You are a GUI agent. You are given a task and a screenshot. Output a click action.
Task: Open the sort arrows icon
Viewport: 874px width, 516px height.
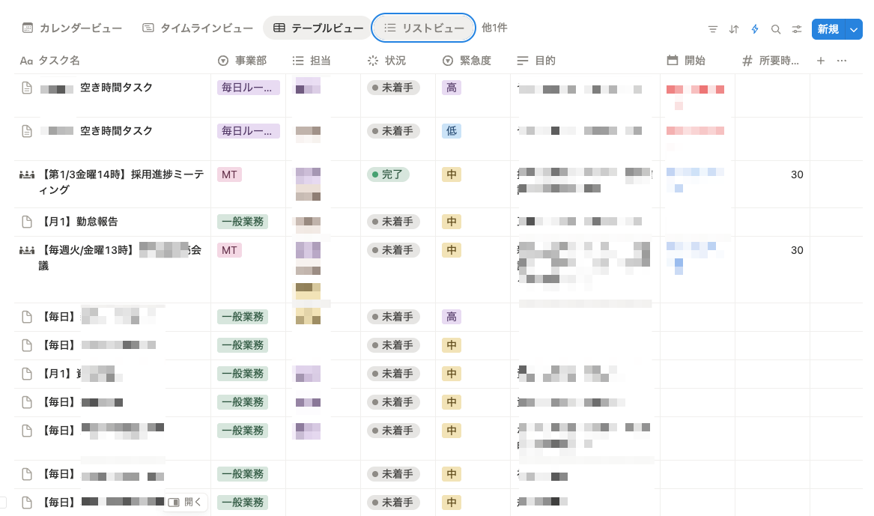(733, 29)
